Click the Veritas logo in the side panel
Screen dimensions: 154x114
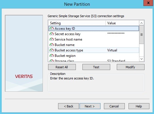[x=24, y=76]
